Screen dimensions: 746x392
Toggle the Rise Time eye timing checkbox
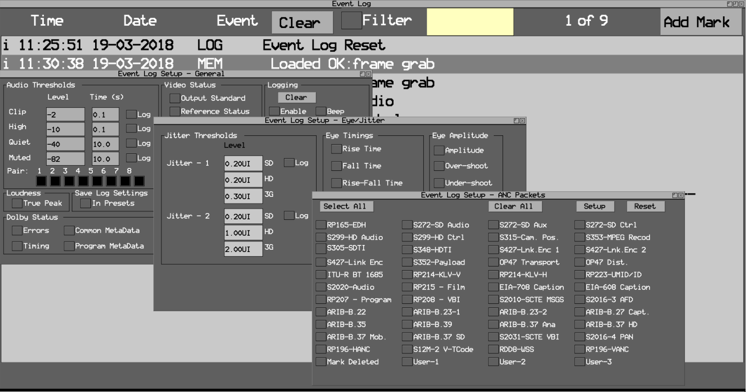tap(336, 149)
